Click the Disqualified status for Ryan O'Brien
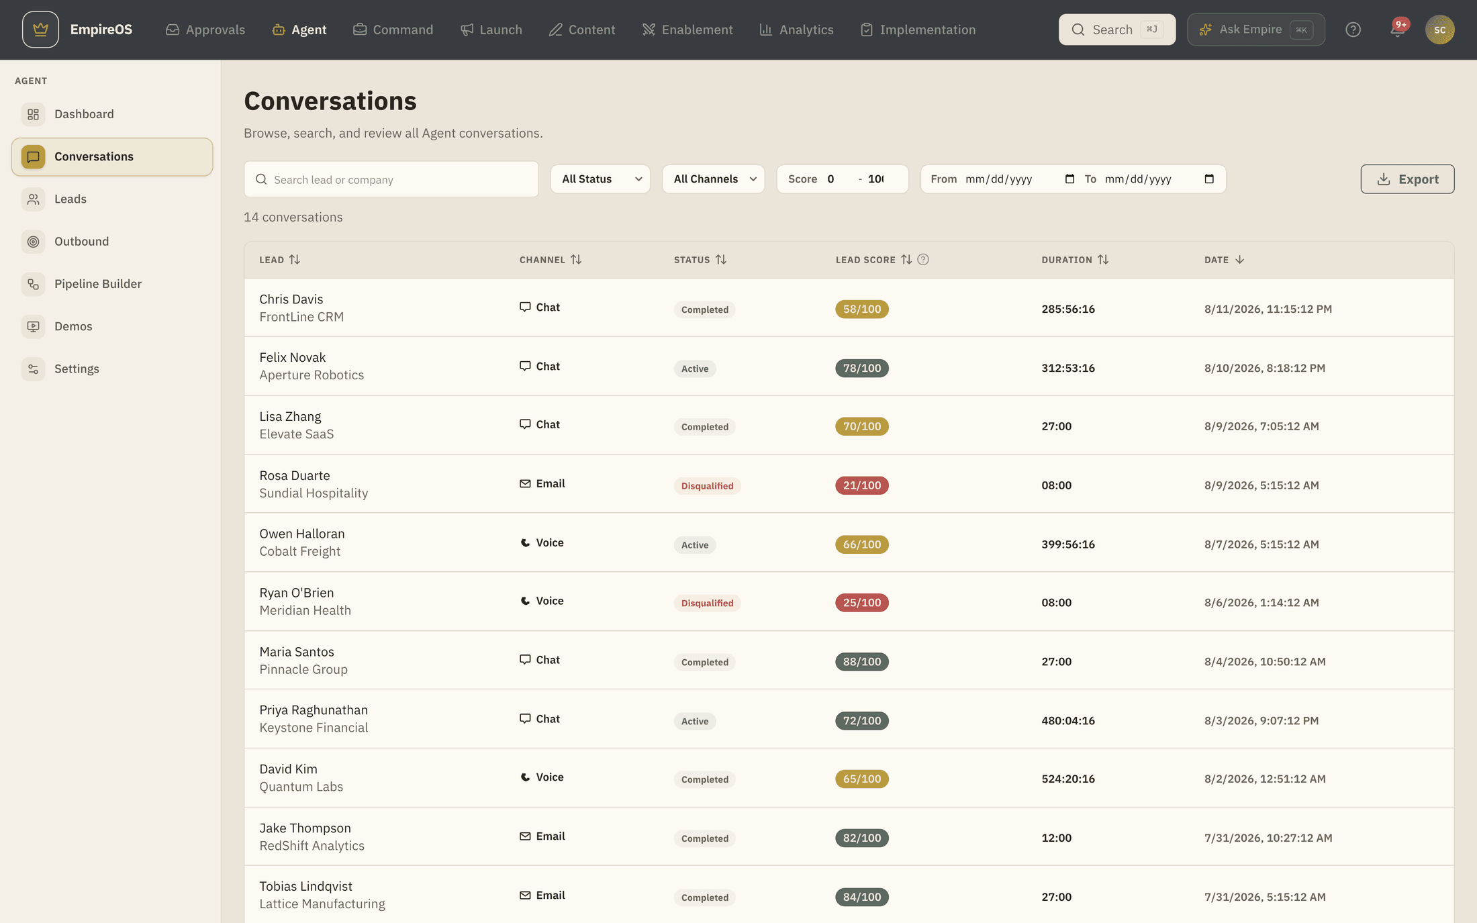Image resolution: width=1477 pixels, height=923 pixels. [x=707, y=603]
